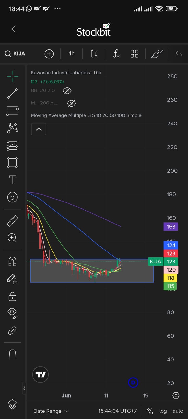Select the XABCD pattern tool

[13, 128]
